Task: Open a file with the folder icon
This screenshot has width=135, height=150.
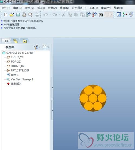Action: [x=12, y=15]
